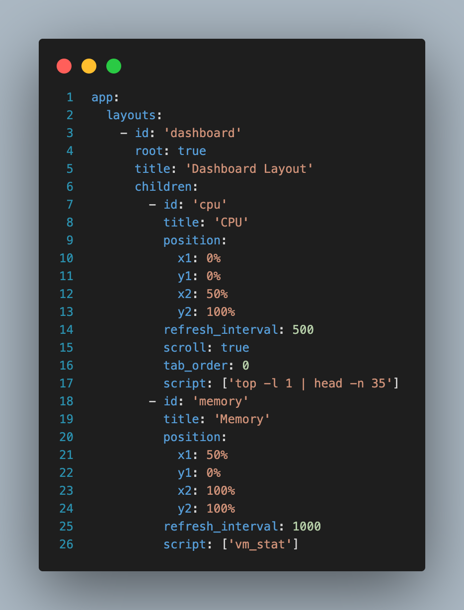The image size is (464, 610).
Task: Click the refresh_interval value 500
Action: (303, 330)
